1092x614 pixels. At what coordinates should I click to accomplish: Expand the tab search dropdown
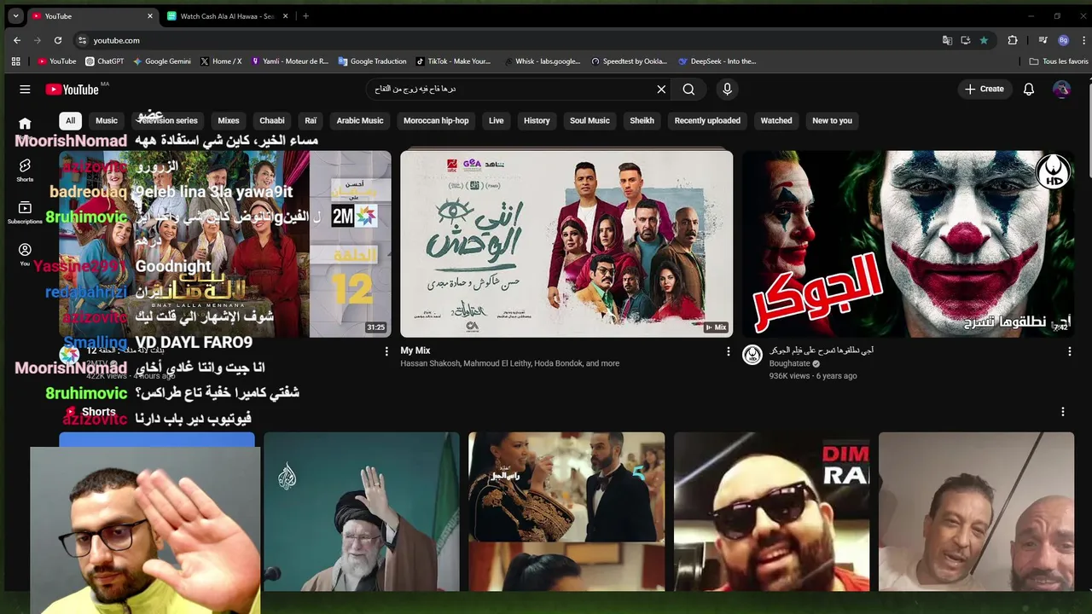[x=15, y=15]
